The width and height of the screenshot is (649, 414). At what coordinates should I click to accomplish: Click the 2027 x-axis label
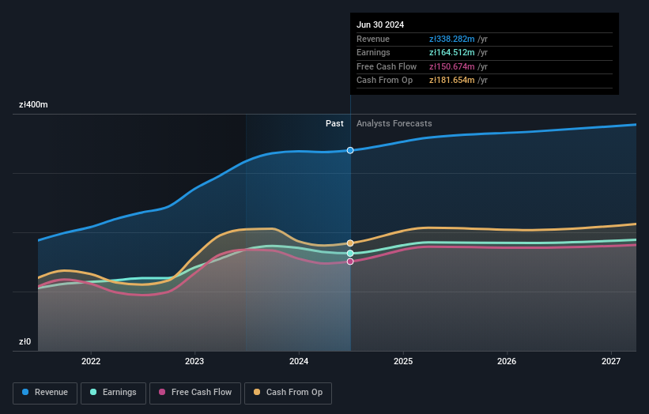[610, 361]
